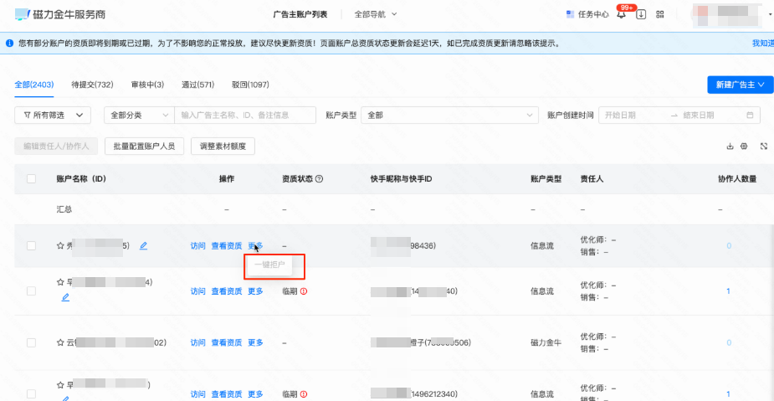774x401 pixels.
Task: Click the pencil edit icon under the name ending 4)
Action: (x=65, y=297)
